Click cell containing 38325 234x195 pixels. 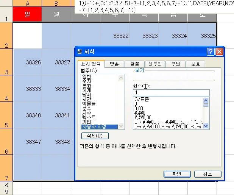[202, 36]
